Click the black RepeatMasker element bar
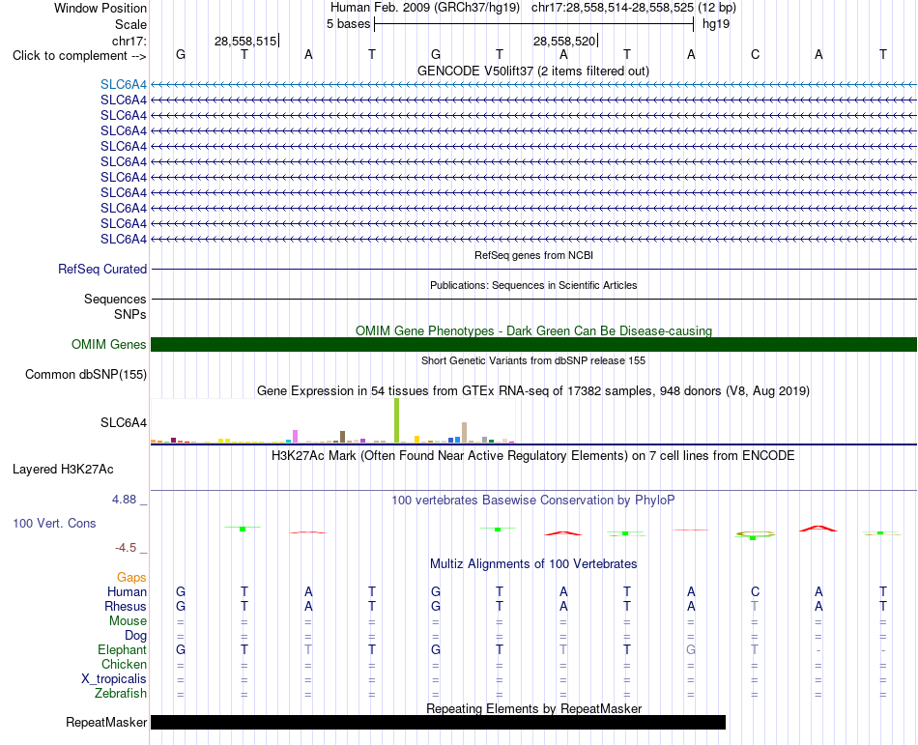The width and height of the screenshot is (918, 745). point(438,722)
